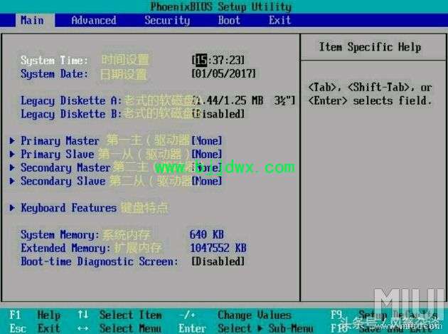The image size is (448, 334).
Task: Select the highlighted hour field 15
Action: pyautogui.click(x=202, y=60)
